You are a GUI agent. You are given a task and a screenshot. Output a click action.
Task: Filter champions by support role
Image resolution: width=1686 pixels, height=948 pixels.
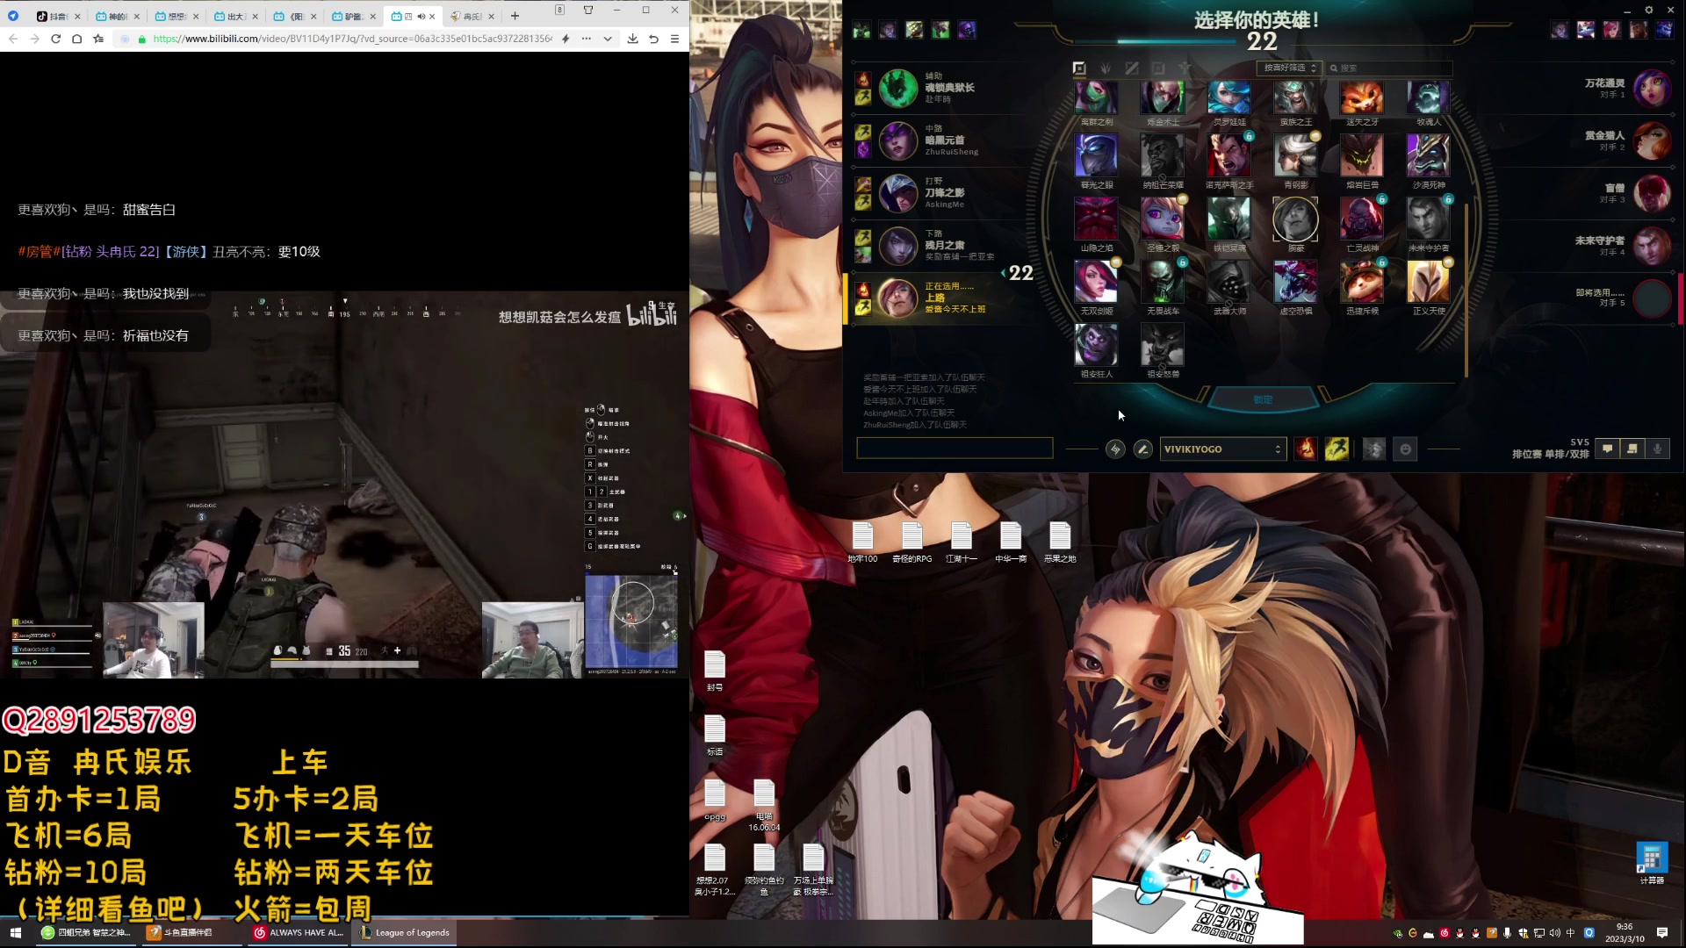click(x=1185, y=68)
